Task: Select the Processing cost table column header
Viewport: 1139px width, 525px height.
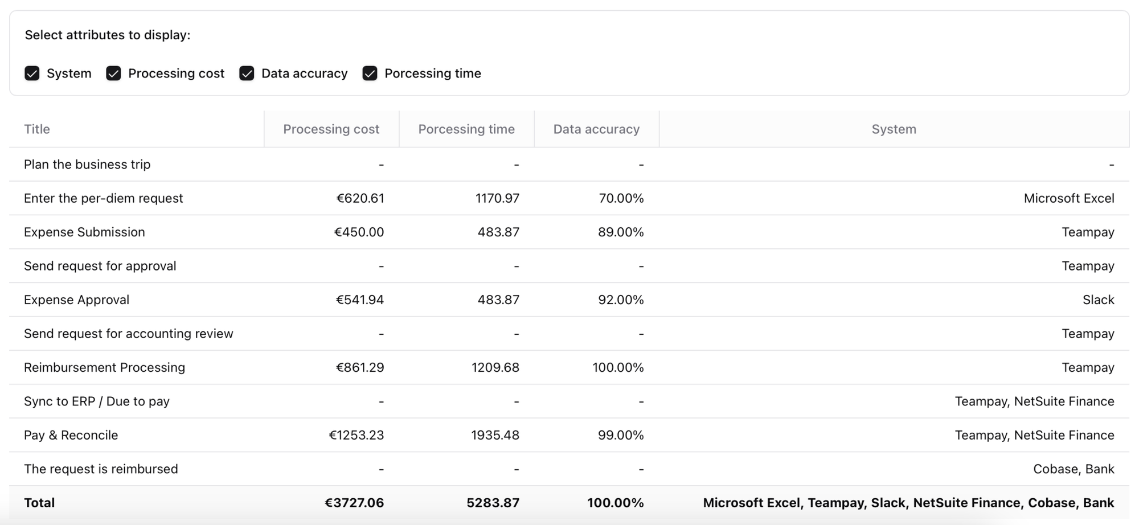Action: 331,129
